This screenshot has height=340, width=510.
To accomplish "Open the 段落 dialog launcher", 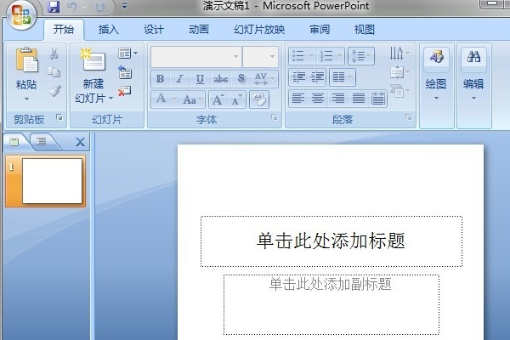I will point(409,117).
